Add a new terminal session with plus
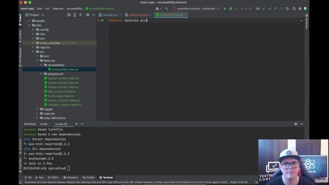This screenshot has height=185, width=329. click(77, 124)
